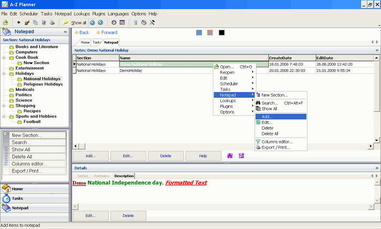Click the grid's vertical scrollbar down arrow
381x229 pixels.
377,140
